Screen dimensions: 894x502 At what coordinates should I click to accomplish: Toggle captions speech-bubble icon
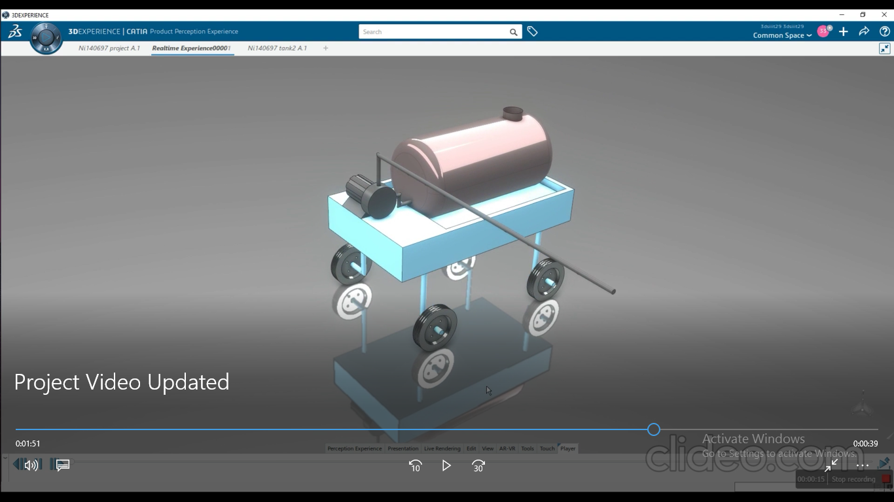(63, 465)
